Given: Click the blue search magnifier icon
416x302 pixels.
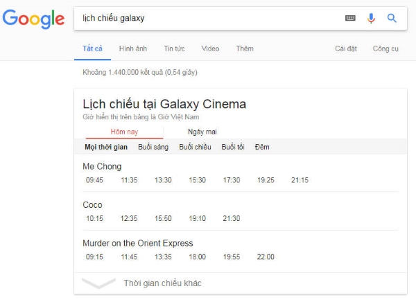Looking at the screenshot, I should click(392, 18).
